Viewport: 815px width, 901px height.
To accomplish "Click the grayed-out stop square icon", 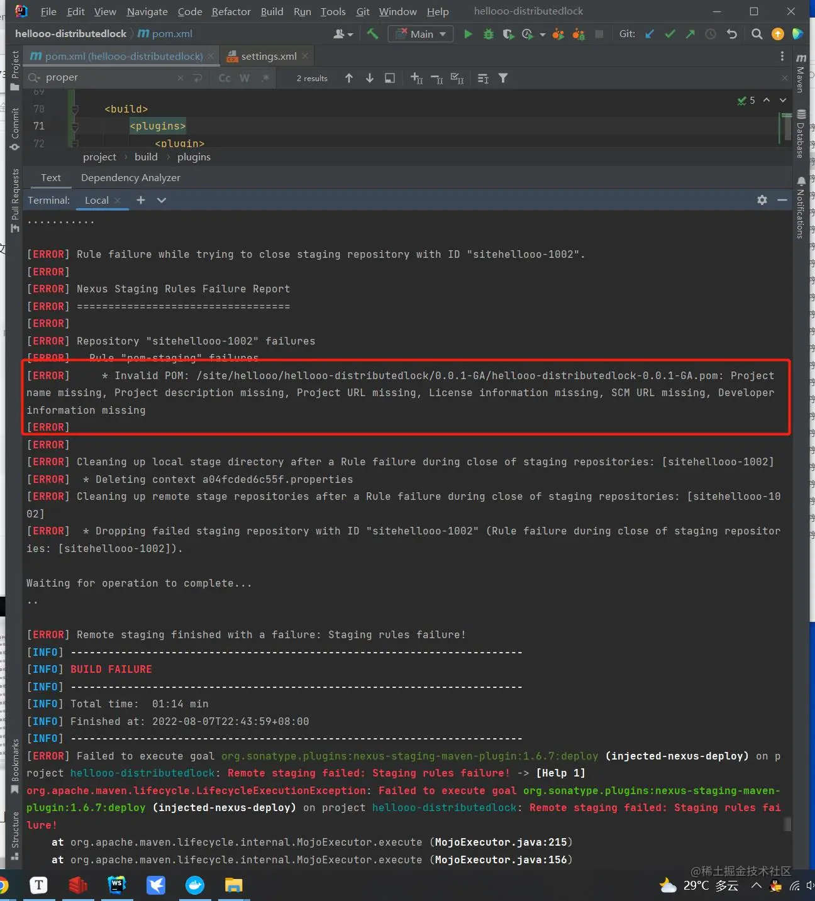I will (x=599, y=34).
